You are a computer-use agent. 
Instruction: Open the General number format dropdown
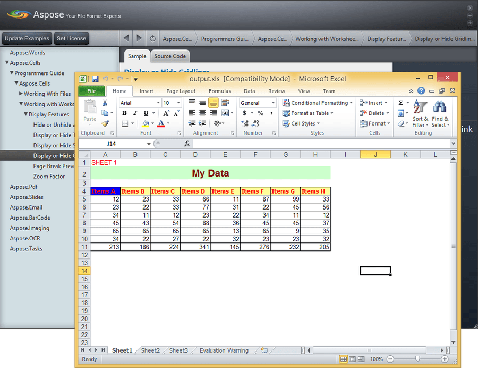point(273,103)
